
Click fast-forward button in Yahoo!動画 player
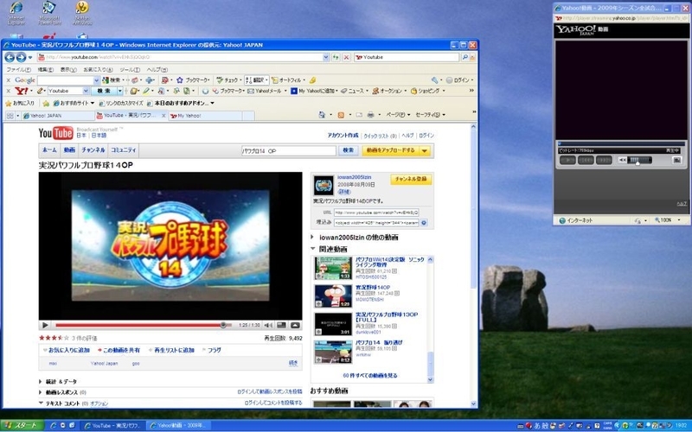(x=604, y=160)
